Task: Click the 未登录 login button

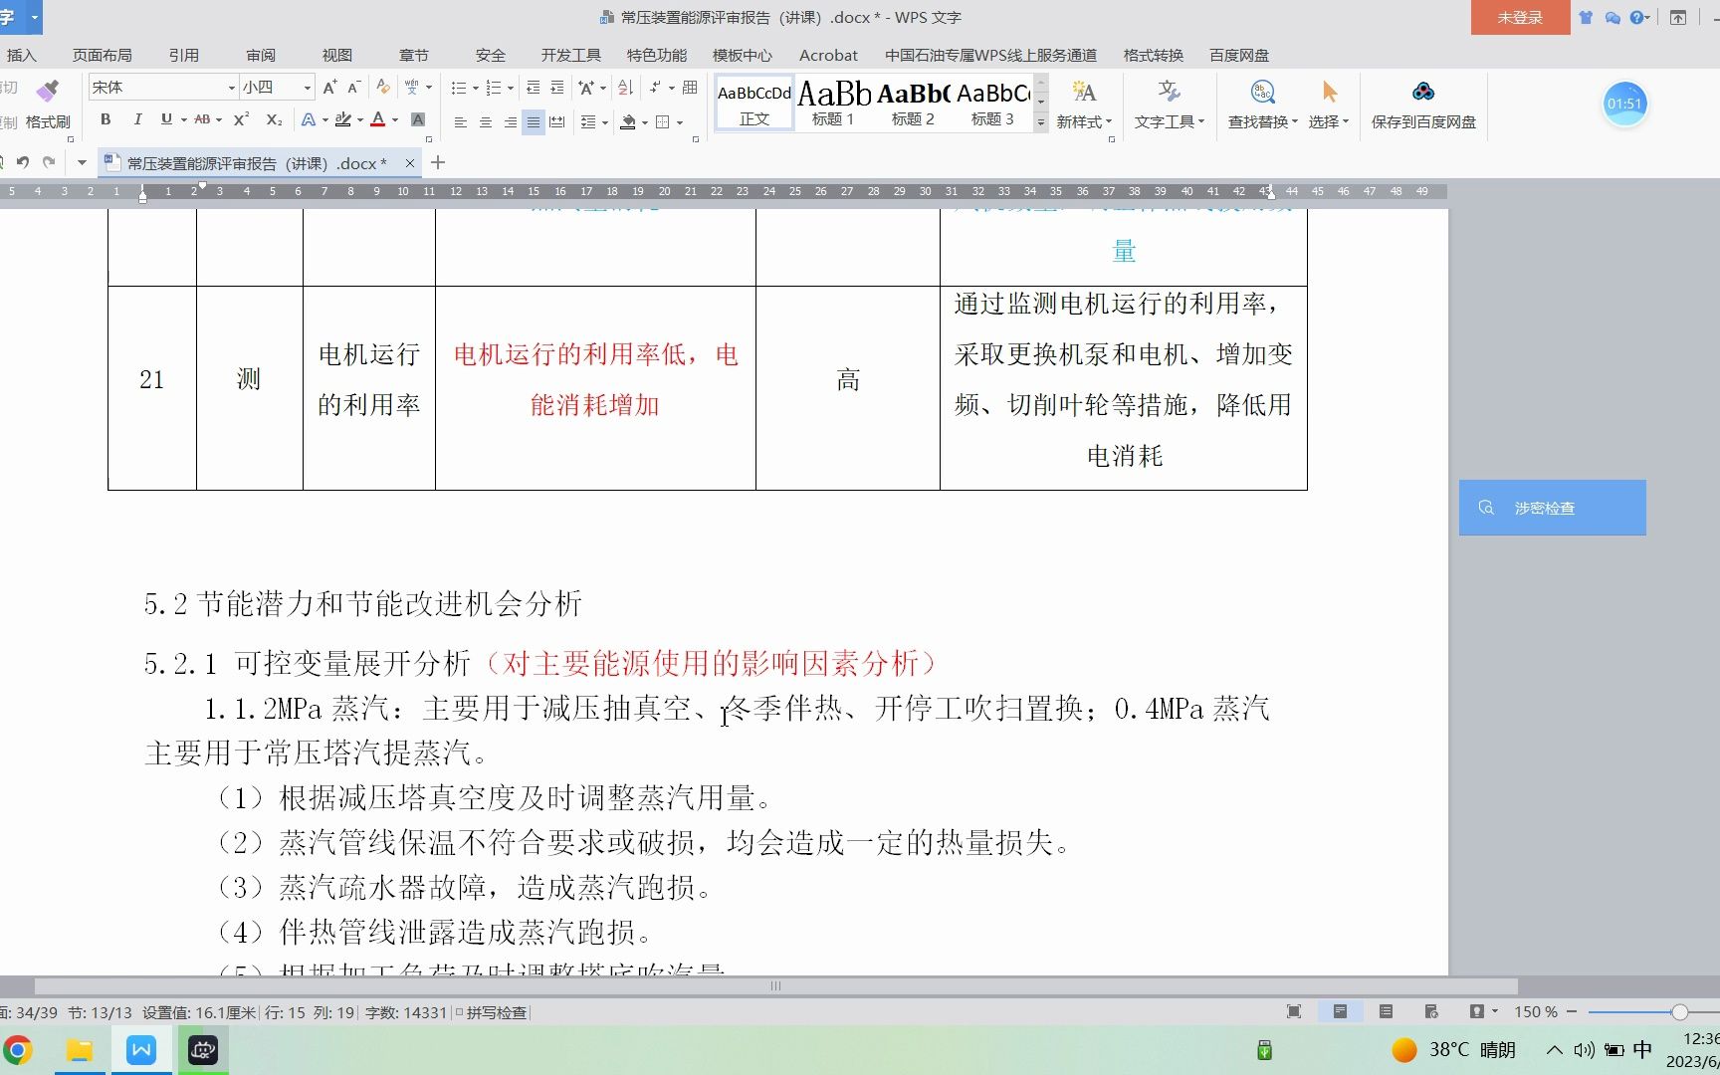Action: pos(1520,18)
